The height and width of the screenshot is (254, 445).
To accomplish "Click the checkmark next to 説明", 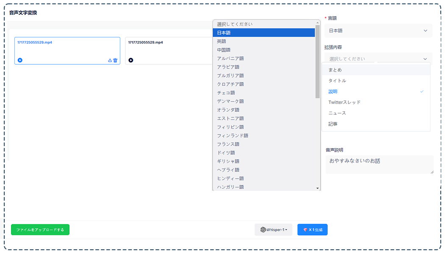I will tap(422, 91).
